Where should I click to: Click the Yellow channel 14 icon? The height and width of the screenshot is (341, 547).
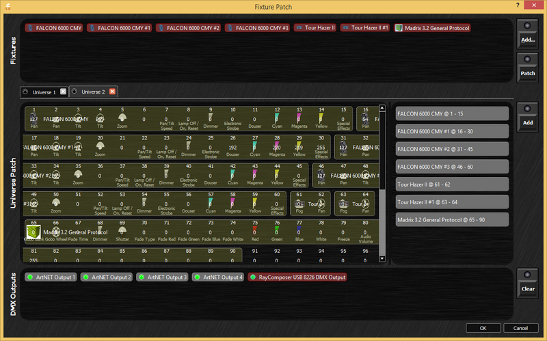click(x=321, y=117)
